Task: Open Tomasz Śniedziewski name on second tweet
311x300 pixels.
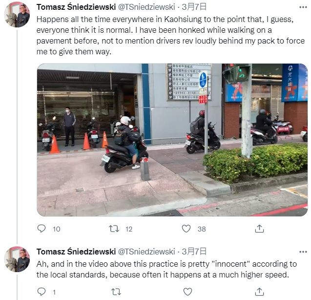Action: click(x=76, y=252)
